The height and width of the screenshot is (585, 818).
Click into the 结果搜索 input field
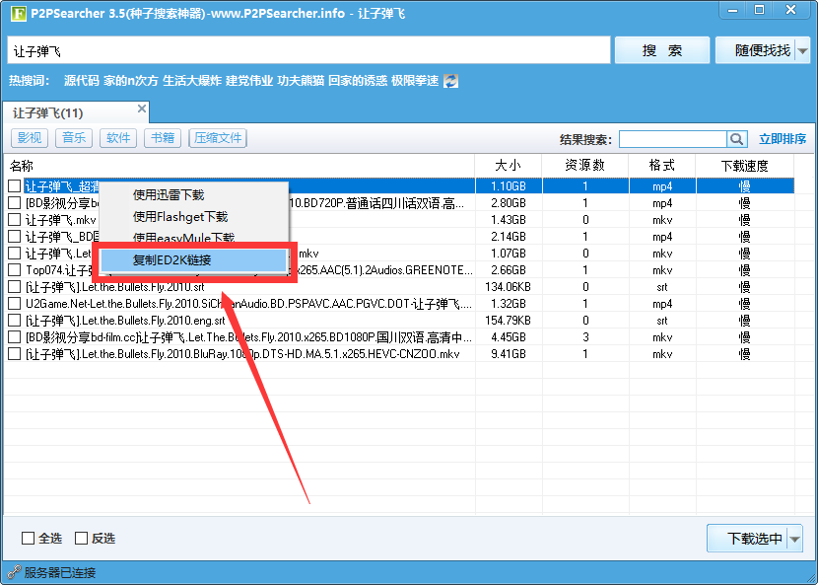[673, 139]
